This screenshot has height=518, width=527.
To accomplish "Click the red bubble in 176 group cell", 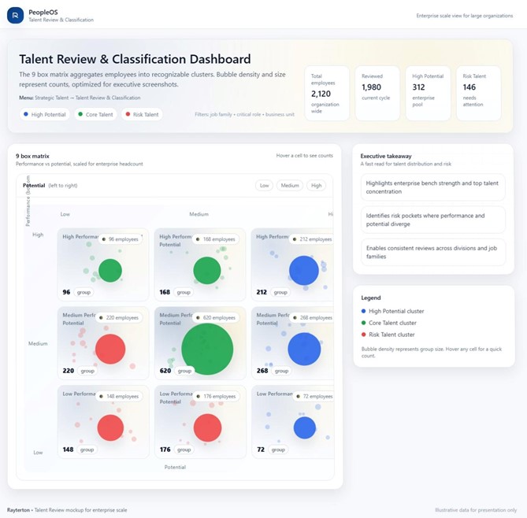I will (x=207, y=427).
